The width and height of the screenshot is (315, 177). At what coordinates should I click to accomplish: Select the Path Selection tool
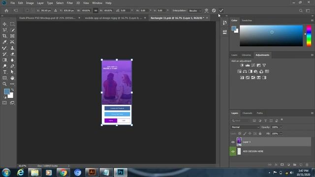pos(12,72)
